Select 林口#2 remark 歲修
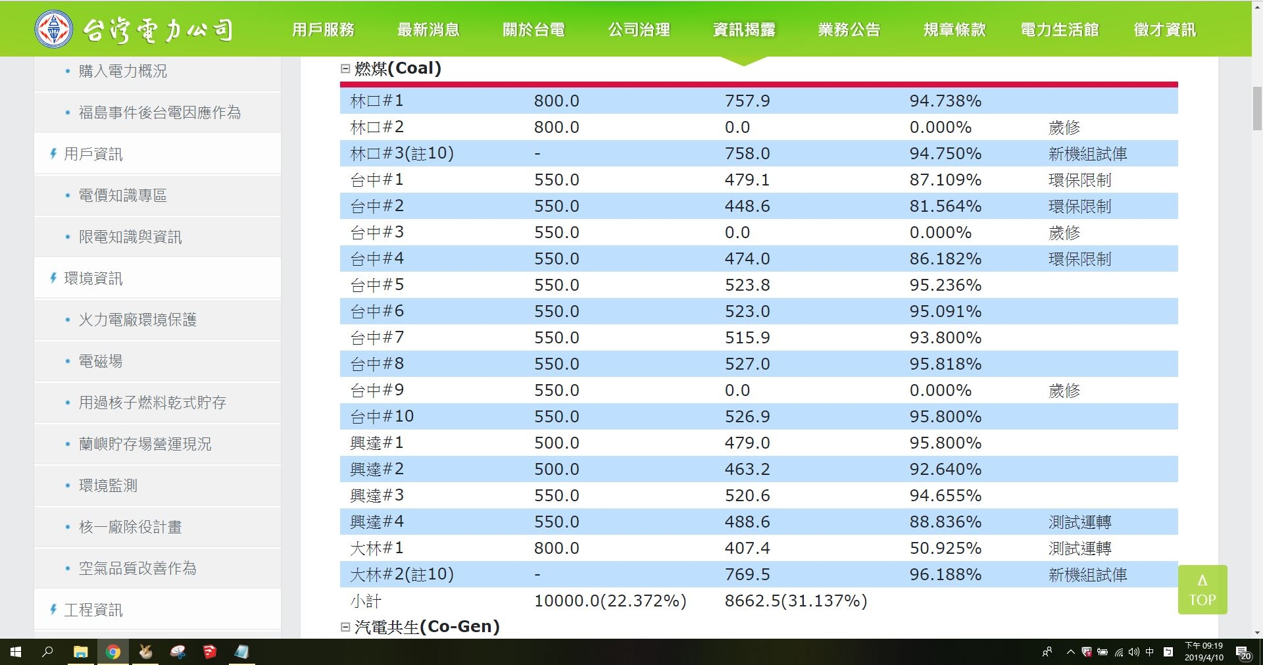The width and height of the screenshot is (1263, 665). (x=1064, y=128)
